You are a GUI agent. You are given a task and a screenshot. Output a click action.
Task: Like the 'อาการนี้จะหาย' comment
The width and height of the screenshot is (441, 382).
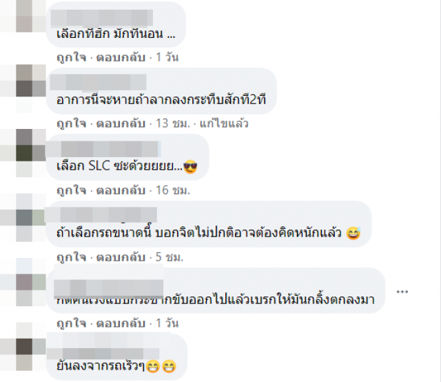72,123
